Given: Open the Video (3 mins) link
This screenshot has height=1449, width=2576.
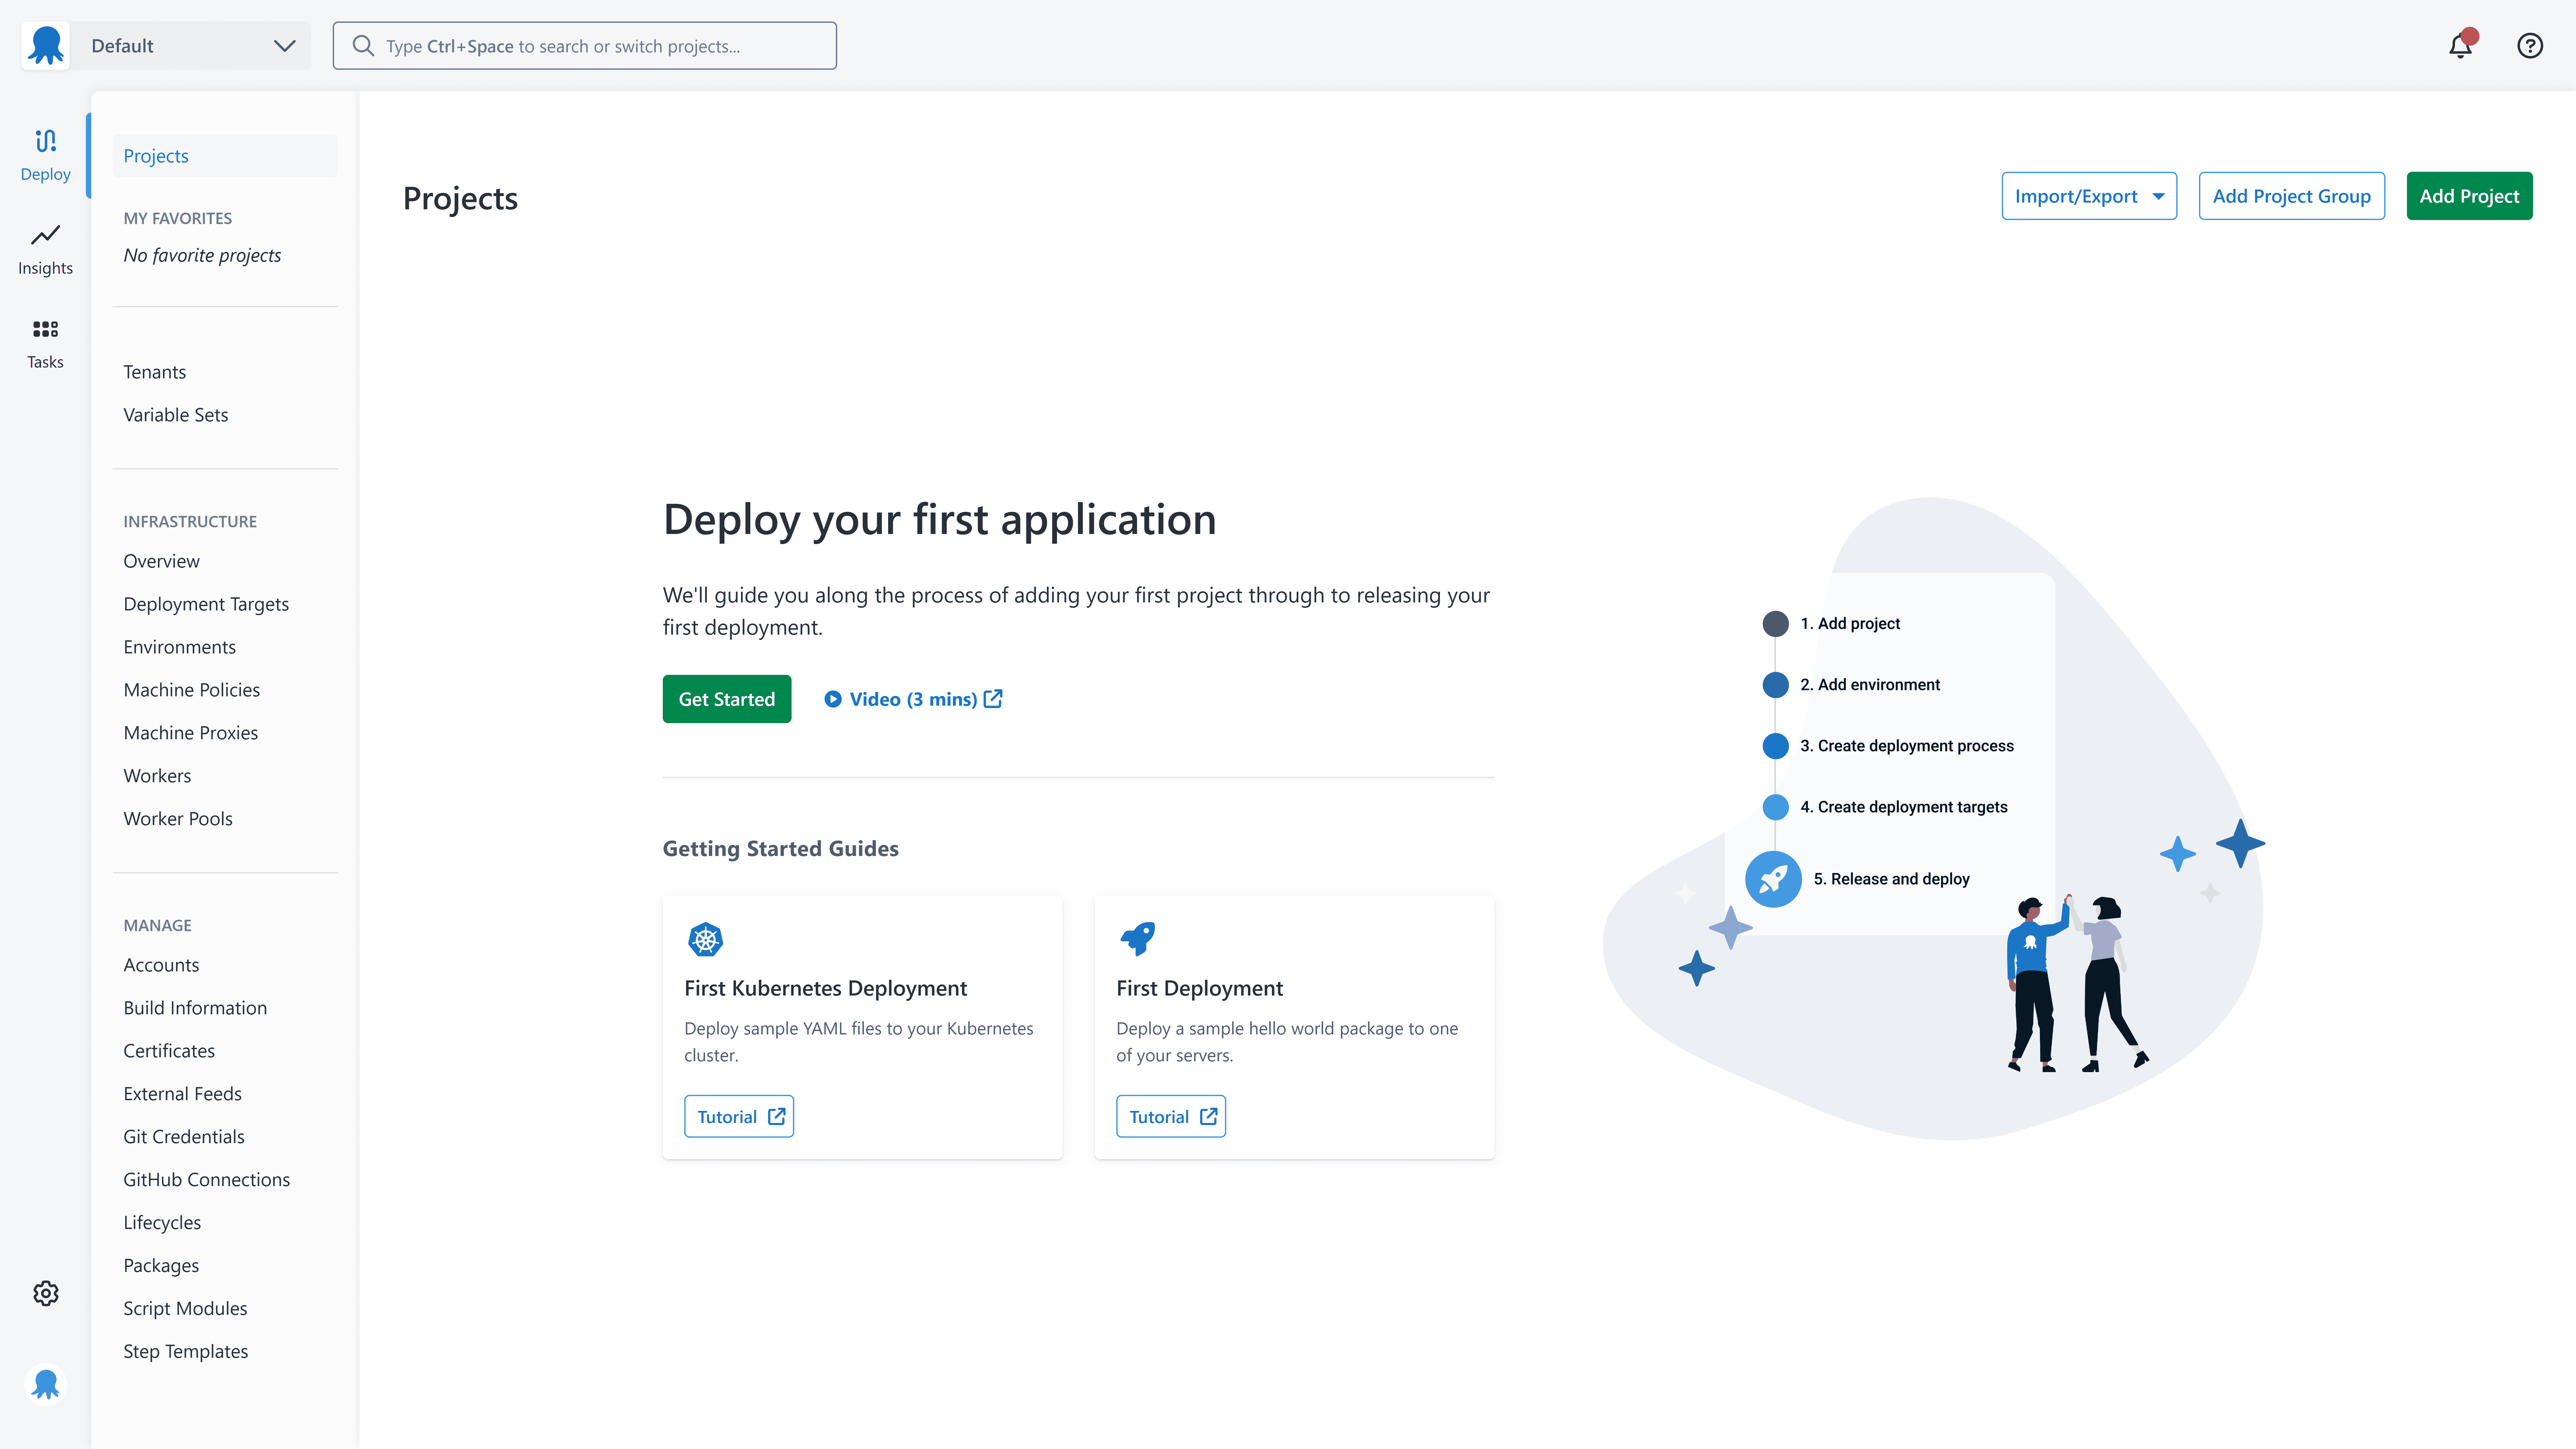Looking at the screenshot, I should [913, 699].
